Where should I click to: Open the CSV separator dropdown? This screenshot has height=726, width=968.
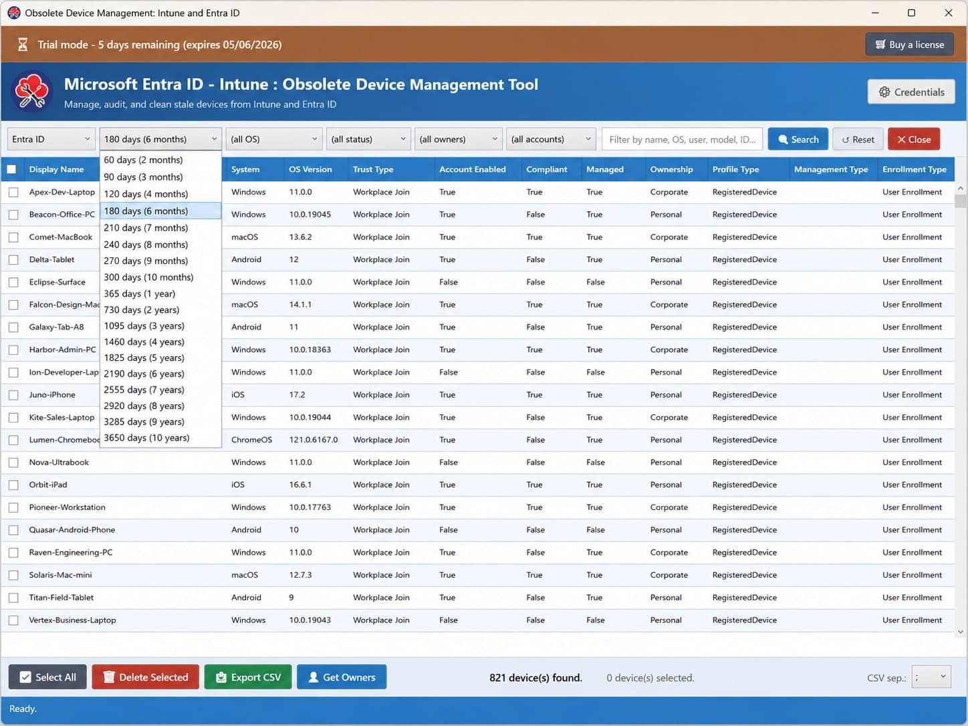point(931,677)
